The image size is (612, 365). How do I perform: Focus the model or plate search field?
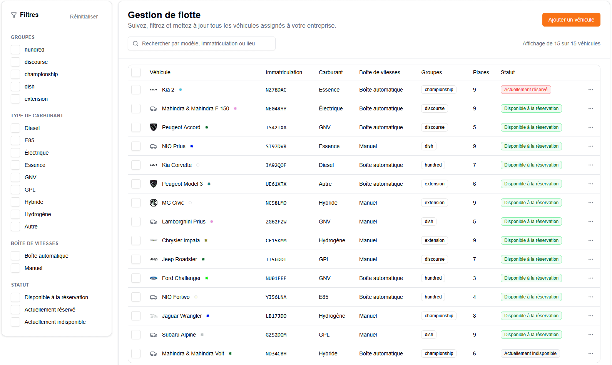pyautogui.click(x=202, y=43)
